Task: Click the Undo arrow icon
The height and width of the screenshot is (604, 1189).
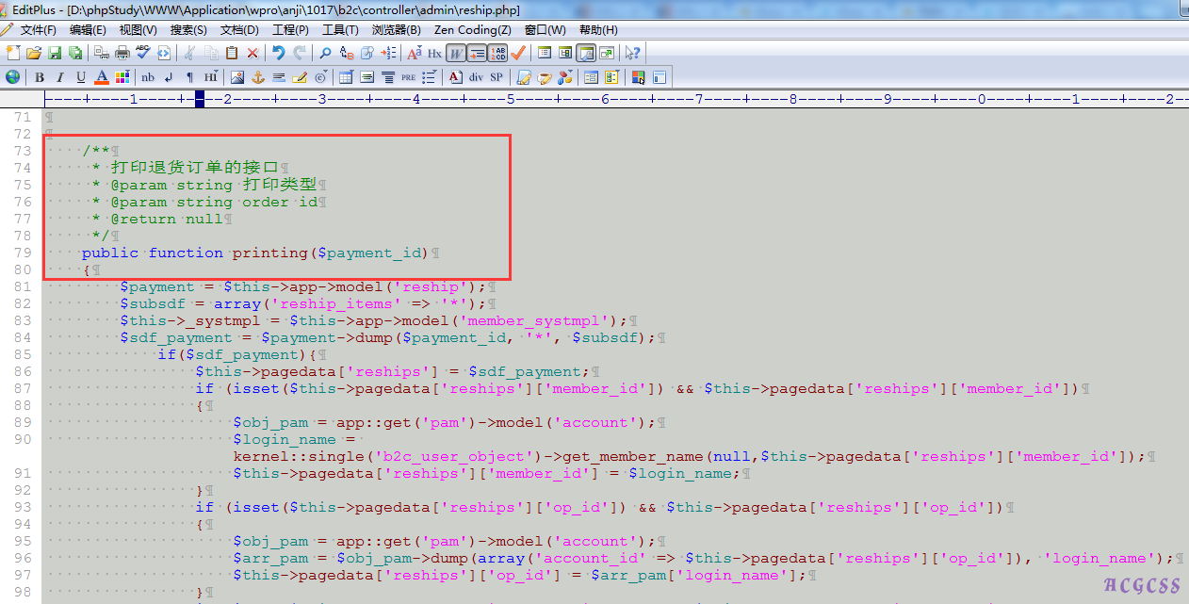Action: [x=279, y=53]
